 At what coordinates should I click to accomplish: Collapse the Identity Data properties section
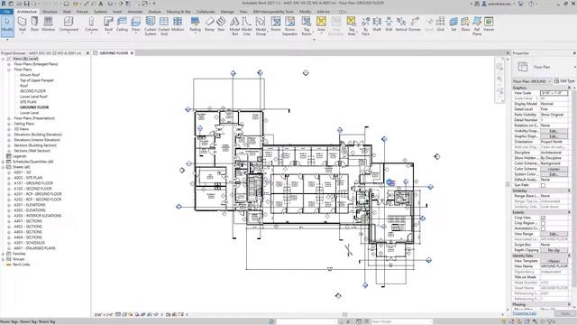click(x=569, y=255)
